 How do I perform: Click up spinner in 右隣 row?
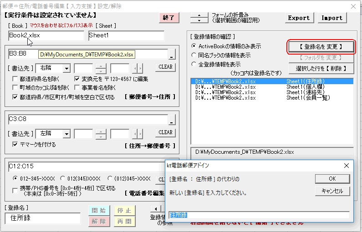pyautogui.click(x=101, y=66)
